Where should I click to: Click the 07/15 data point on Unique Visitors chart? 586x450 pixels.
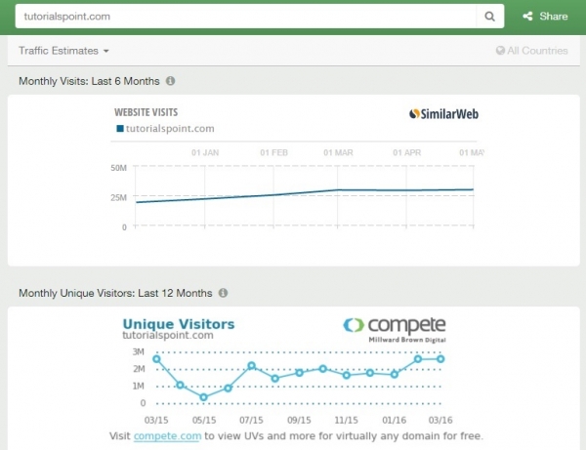click(x=252, y=366)
